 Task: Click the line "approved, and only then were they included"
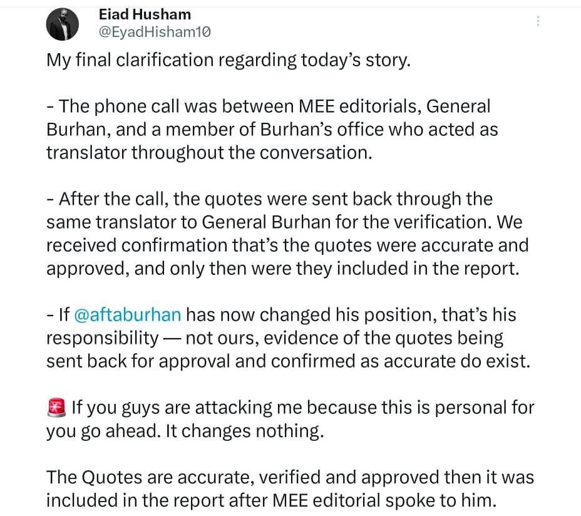click(283, 269)
